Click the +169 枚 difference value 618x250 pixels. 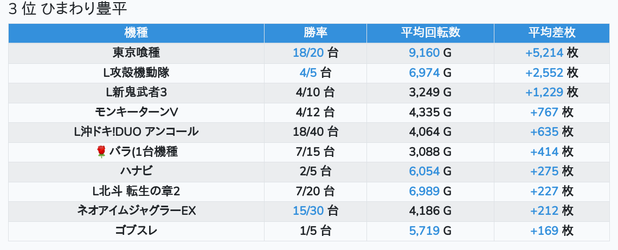point(551,231)
